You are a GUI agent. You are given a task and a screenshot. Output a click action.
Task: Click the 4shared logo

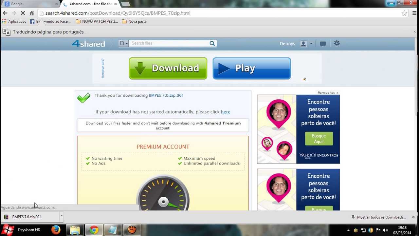click(88, 44)
